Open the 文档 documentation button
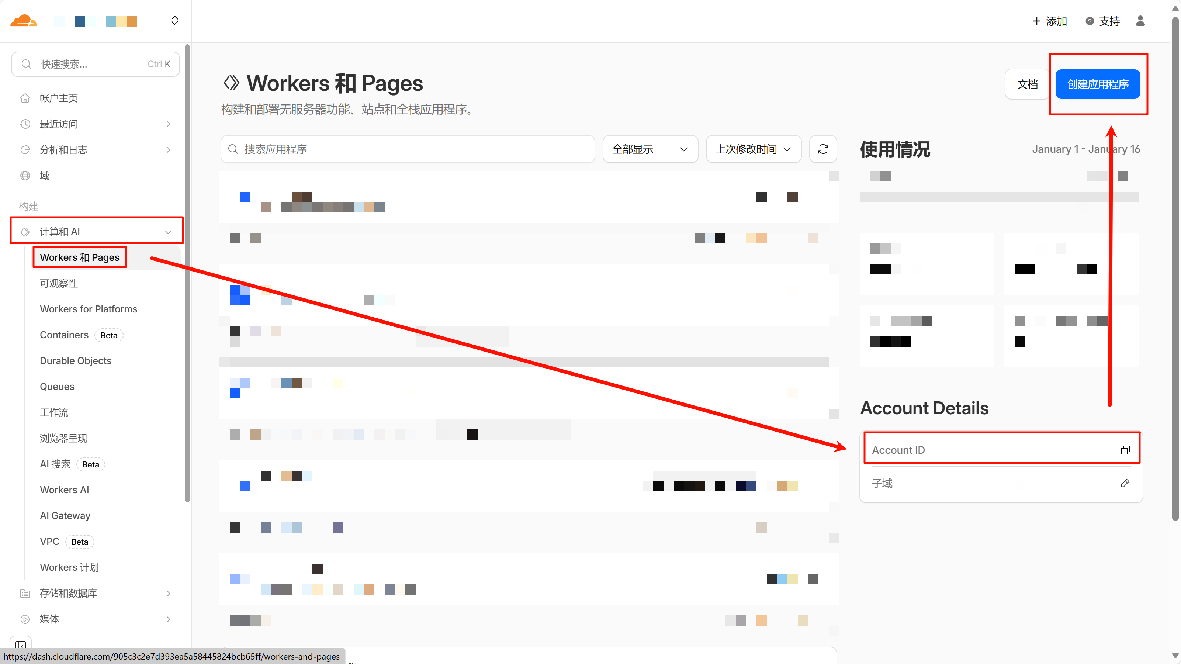 click(1027, 84)
